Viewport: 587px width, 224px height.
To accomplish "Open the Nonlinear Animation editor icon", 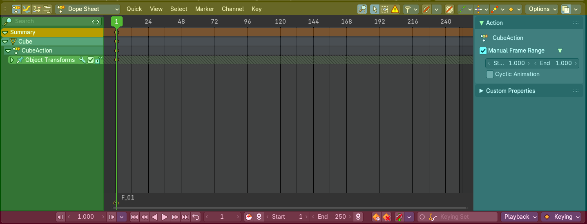I will [x=47, y=9].
